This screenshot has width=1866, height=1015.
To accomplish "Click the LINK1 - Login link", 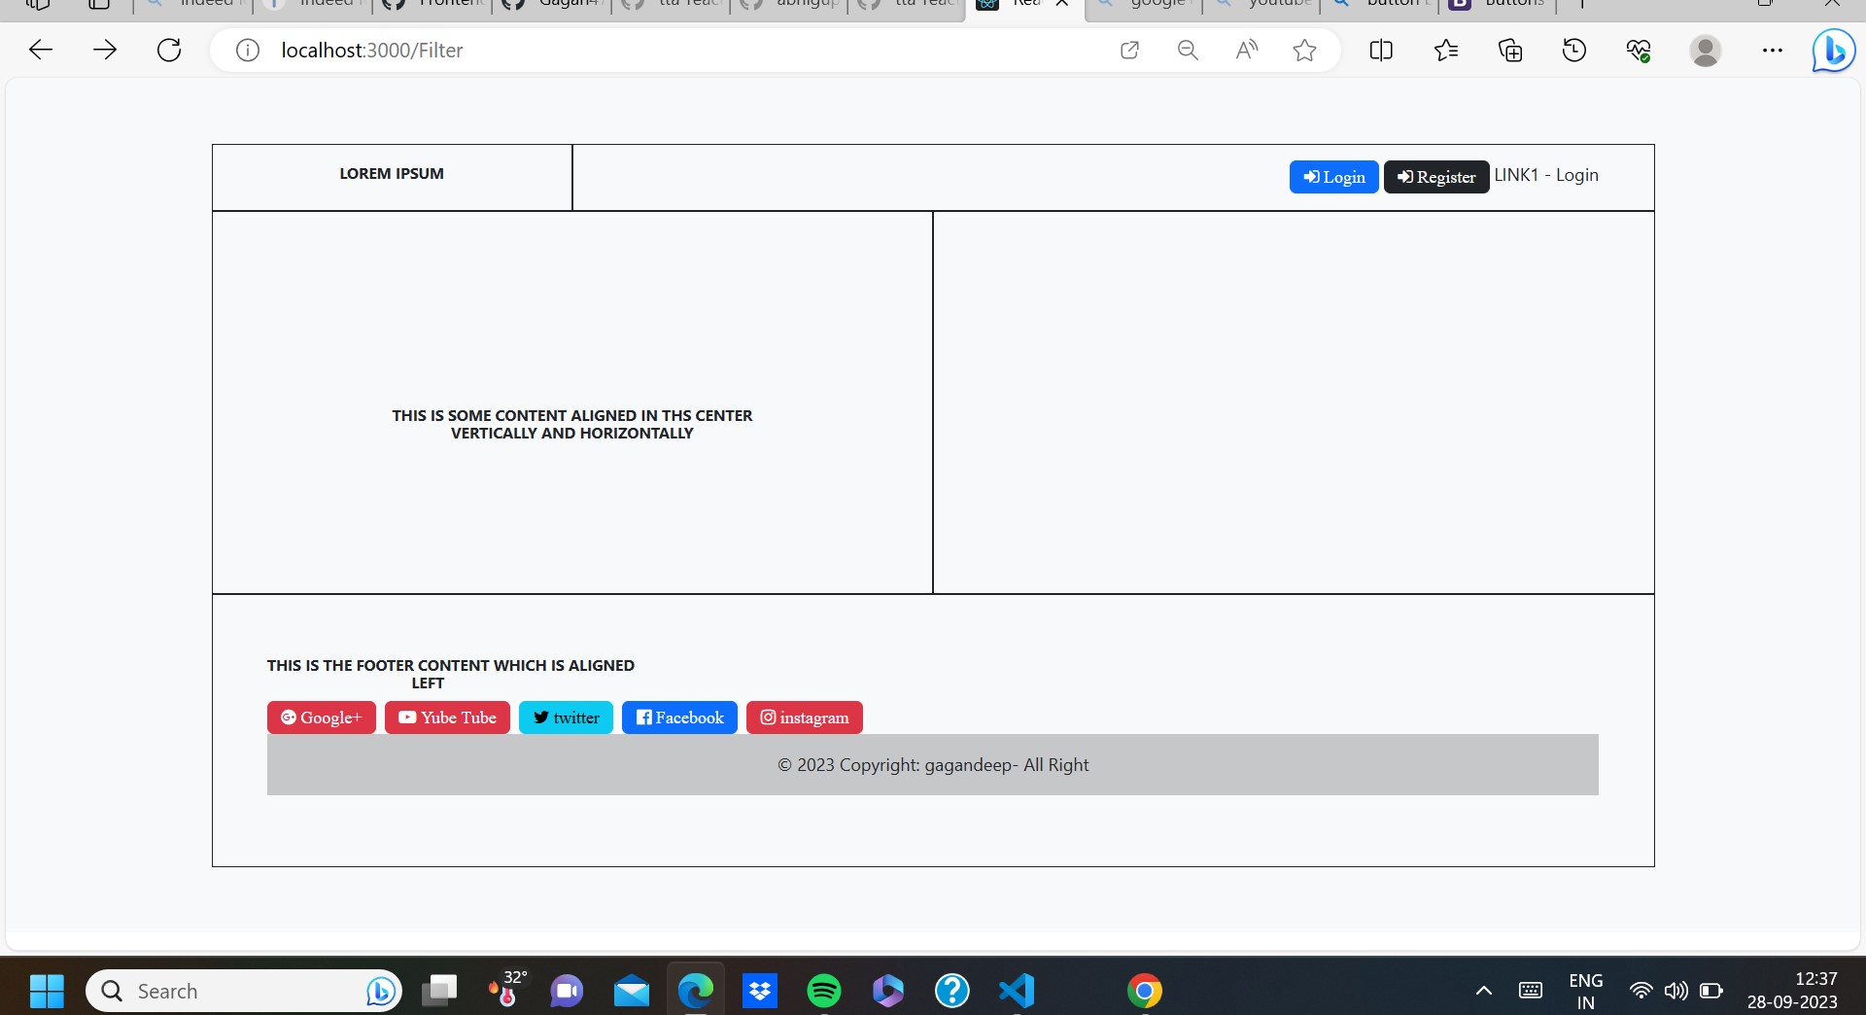I will click(1546, 175).
